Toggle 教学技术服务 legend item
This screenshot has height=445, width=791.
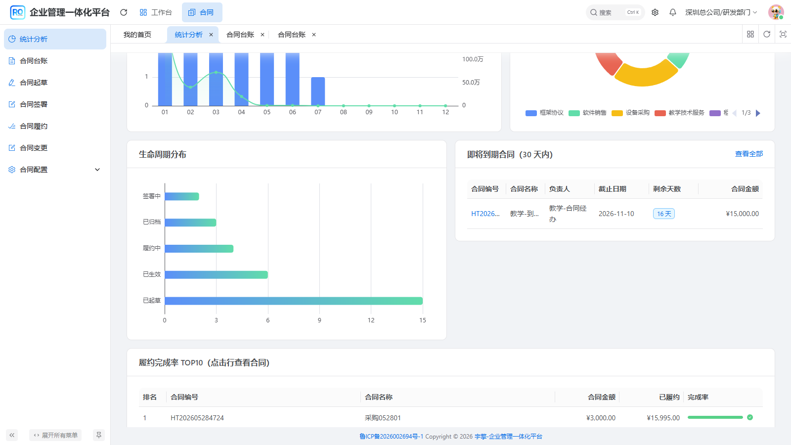click(679, 113)
